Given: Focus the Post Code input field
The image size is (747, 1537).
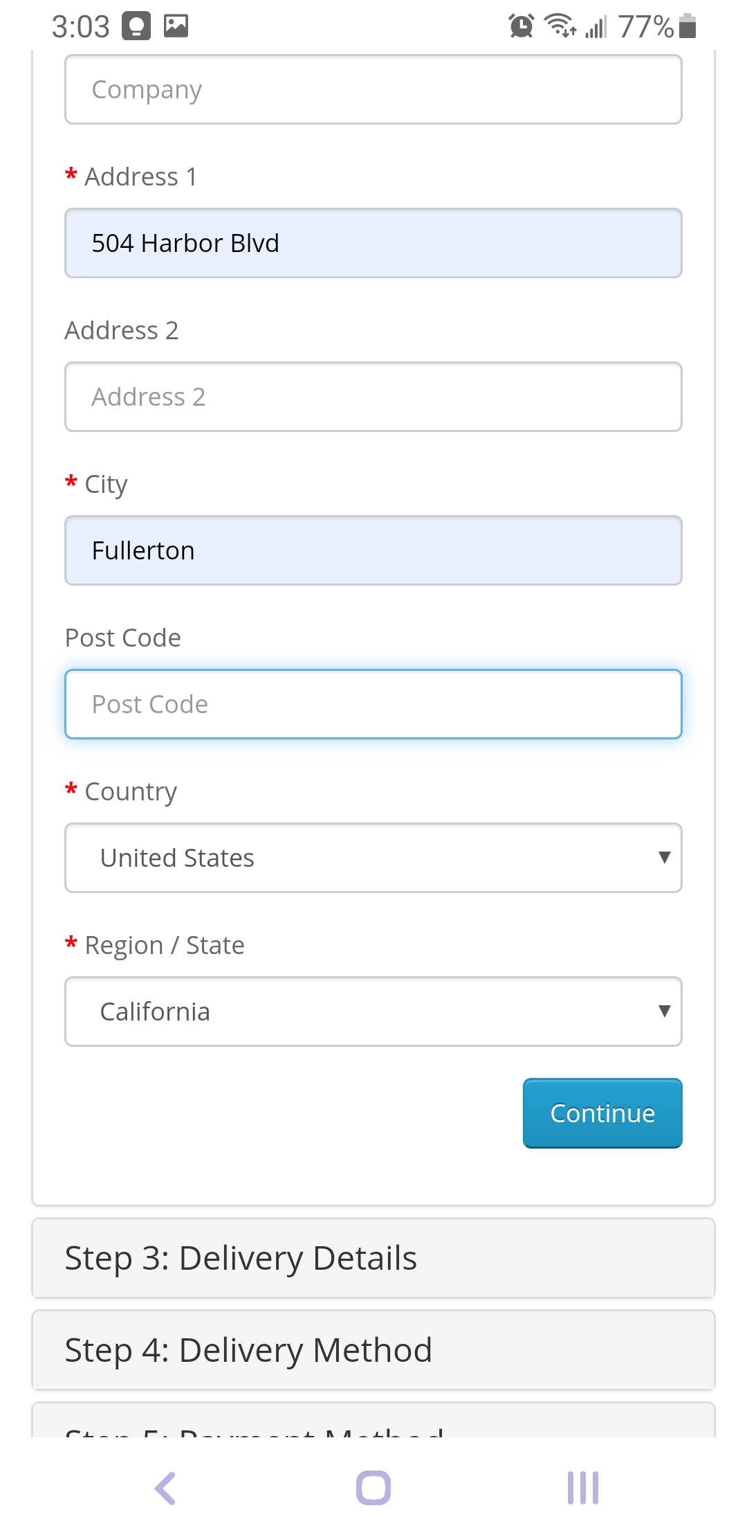Looking at the screenshot, I should tap(373, 704).
